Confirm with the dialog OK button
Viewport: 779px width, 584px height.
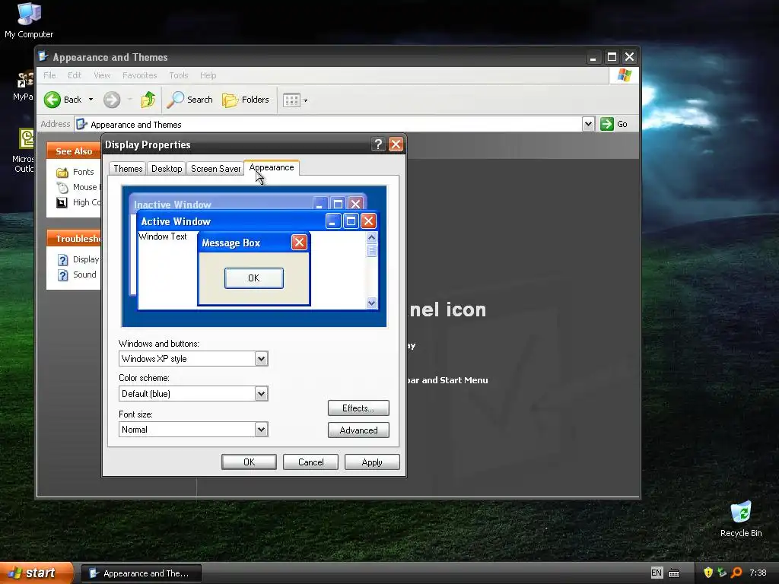click(x=249, y=462)
